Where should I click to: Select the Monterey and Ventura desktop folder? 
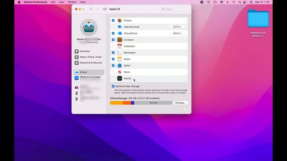(x=258, y=19)
